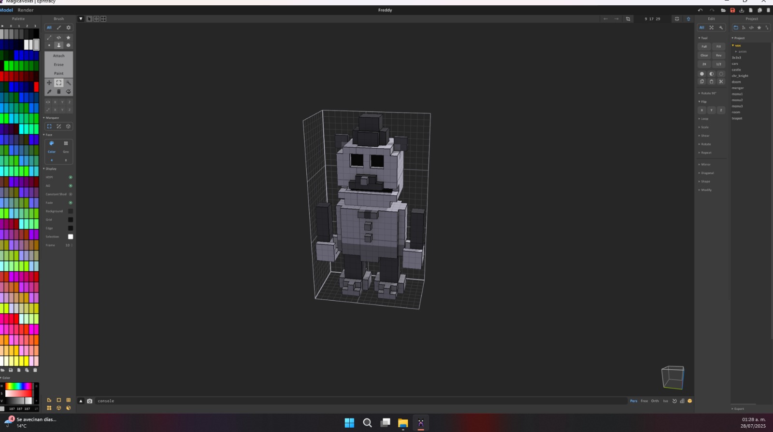Expand the anim folder in project tree

pyautogui.click(x=742, y=52)
